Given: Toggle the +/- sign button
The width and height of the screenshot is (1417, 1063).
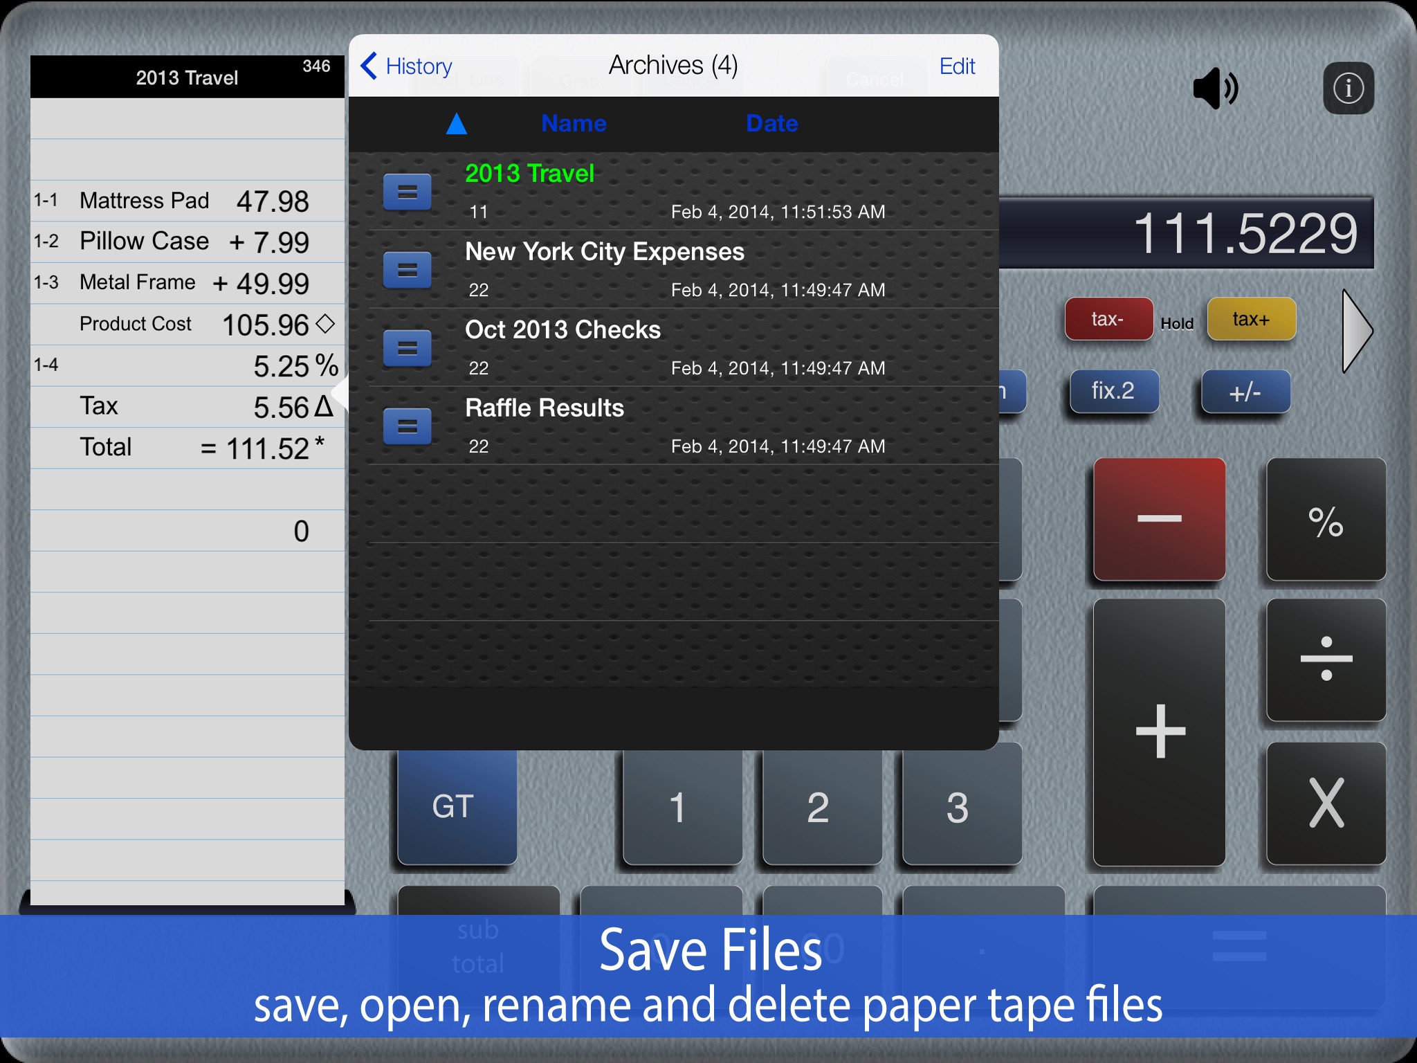Looking at the screenshot, I should [x=1242, y=391].
